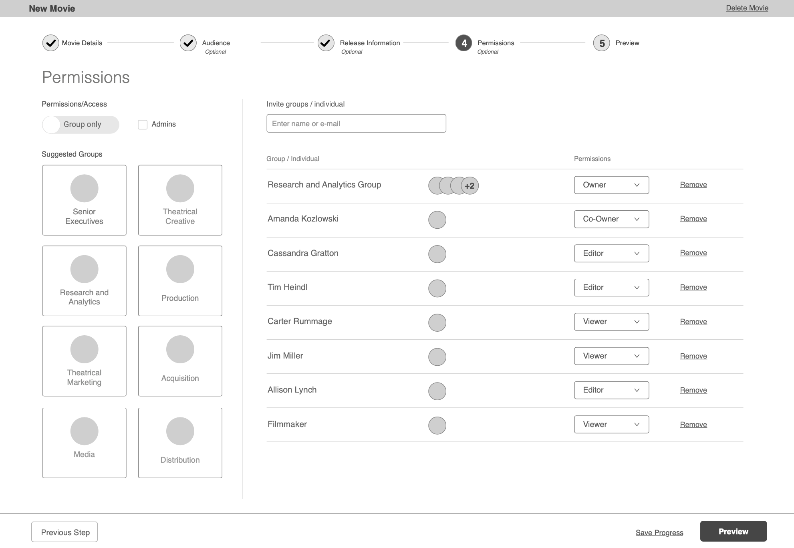Click the name or e-mail input field
Screen dimensions: 794x548
pos(356,123)
